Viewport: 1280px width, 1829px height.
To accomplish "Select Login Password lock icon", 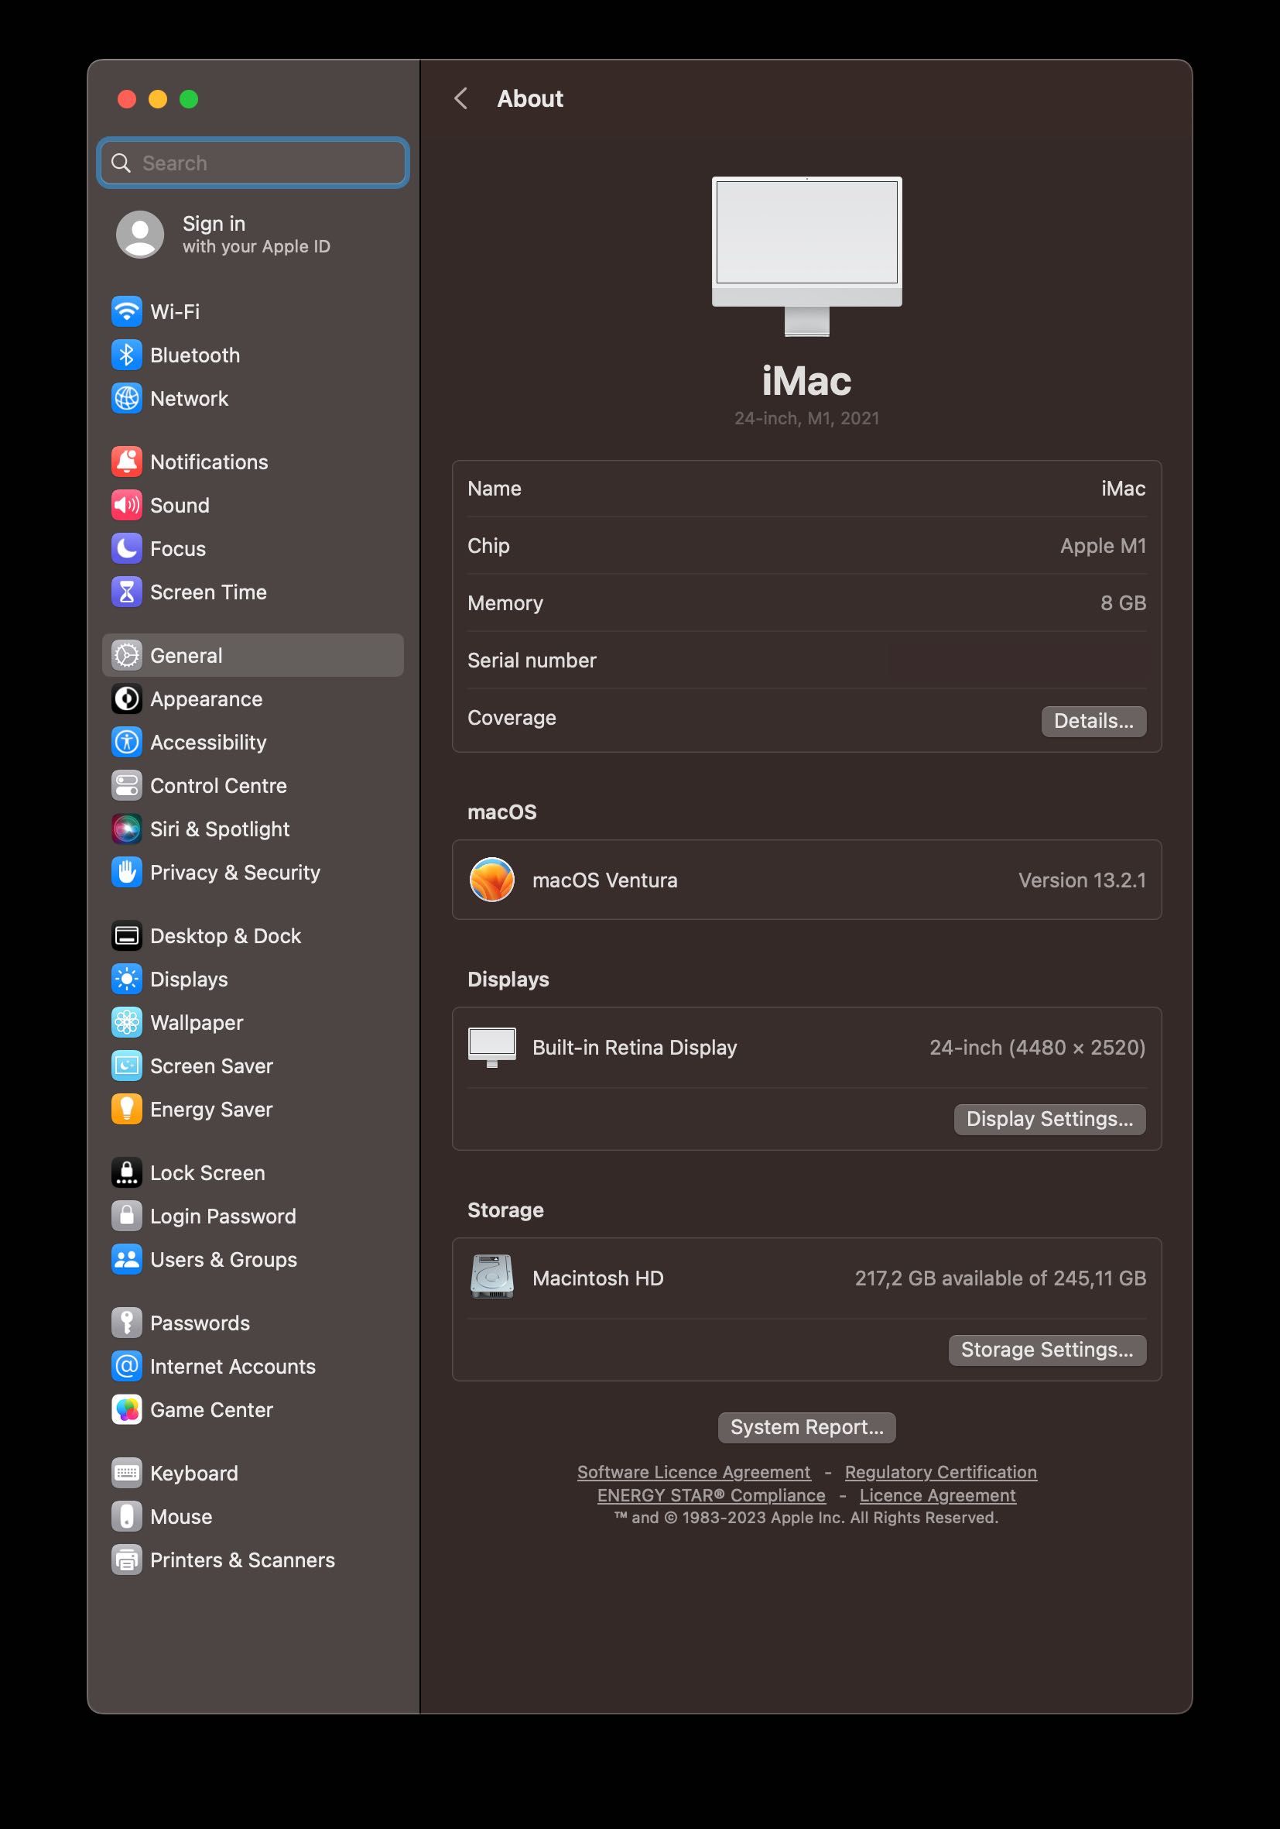I will click(127, 1216).
